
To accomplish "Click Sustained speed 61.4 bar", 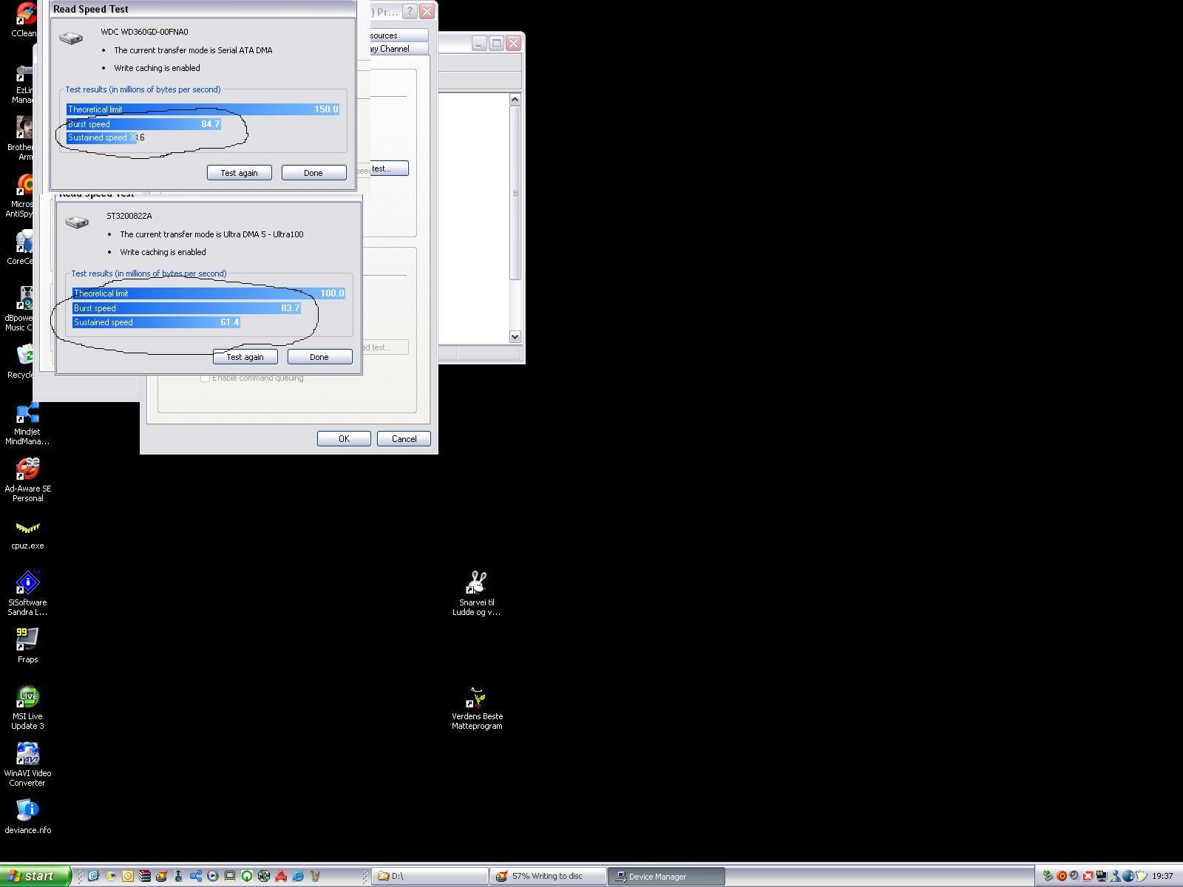I will coord(156,322).
